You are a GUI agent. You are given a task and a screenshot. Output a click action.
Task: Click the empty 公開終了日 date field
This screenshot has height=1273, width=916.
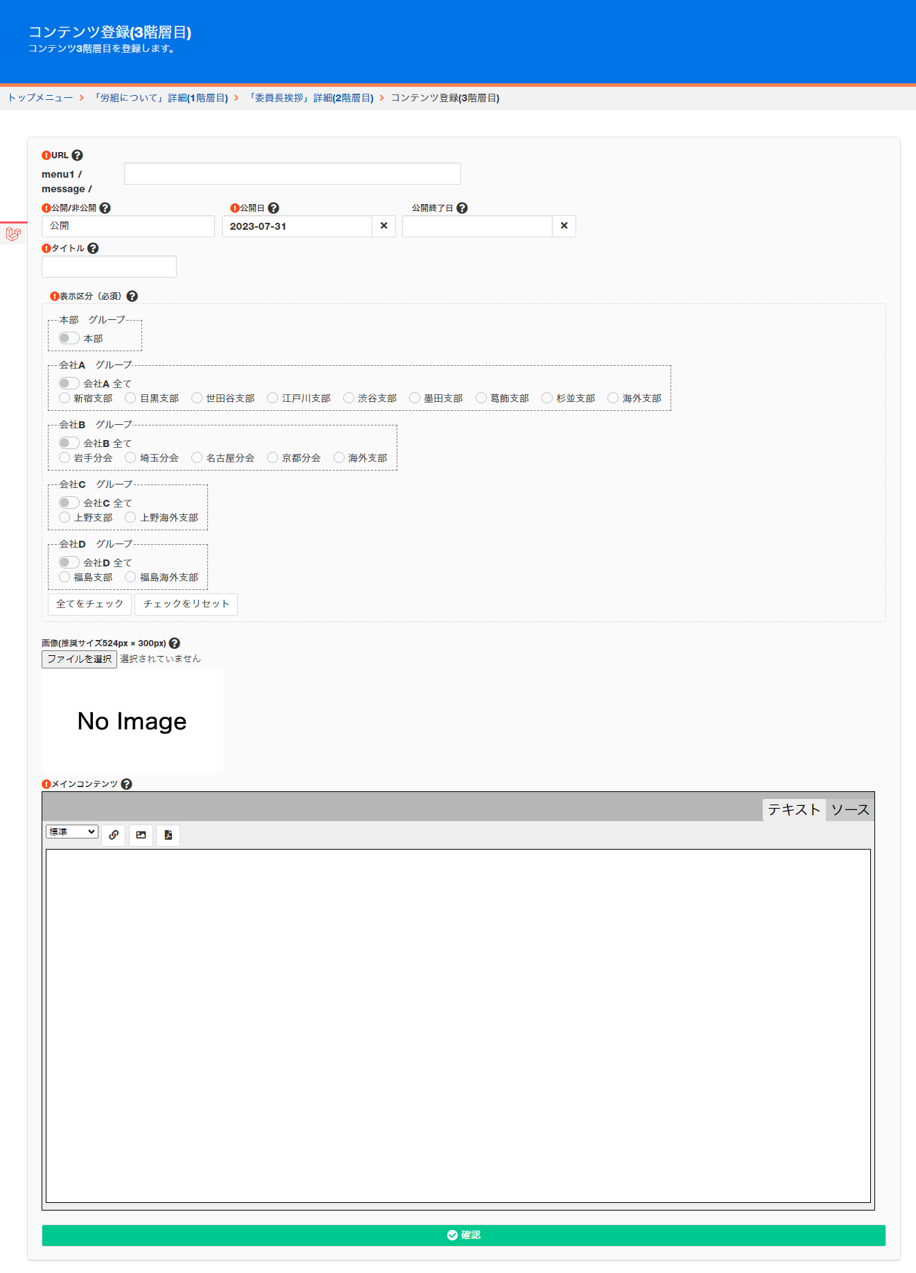coord(477,226)
